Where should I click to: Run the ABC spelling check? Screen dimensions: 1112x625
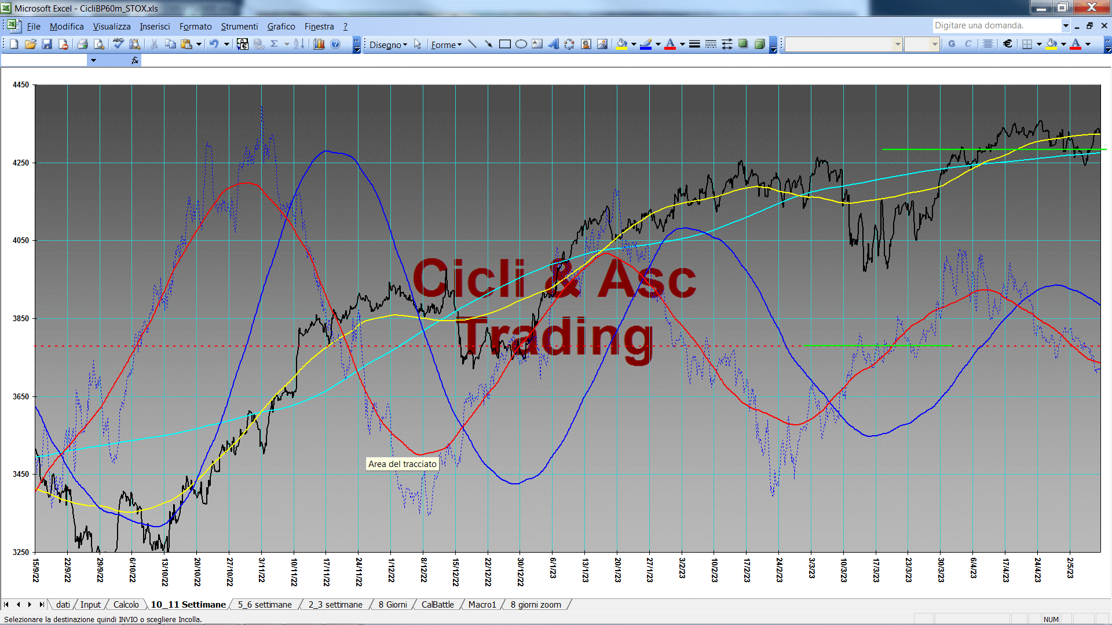[118, 44]
